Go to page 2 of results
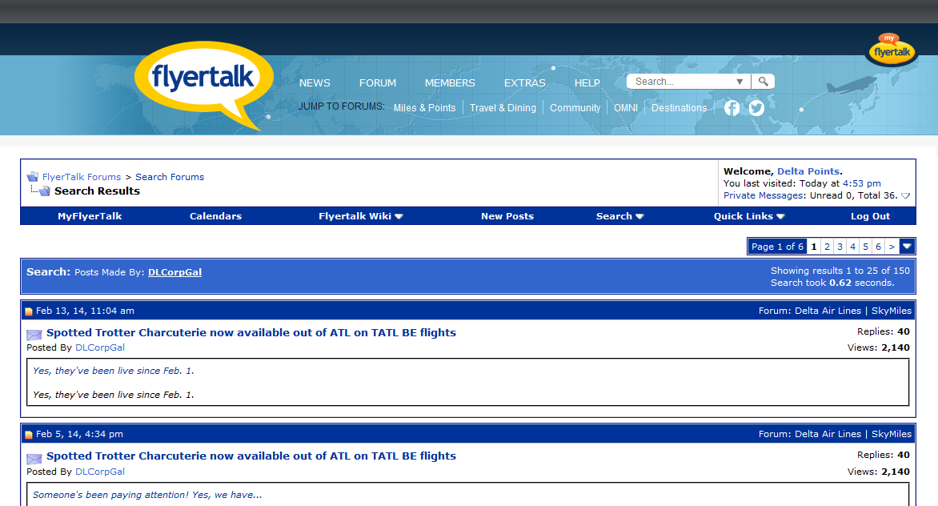 point(827,247)
